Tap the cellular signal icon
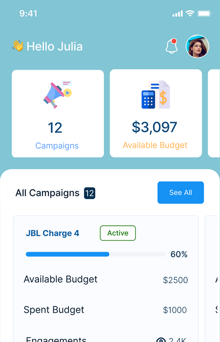 tap(178, 14)
